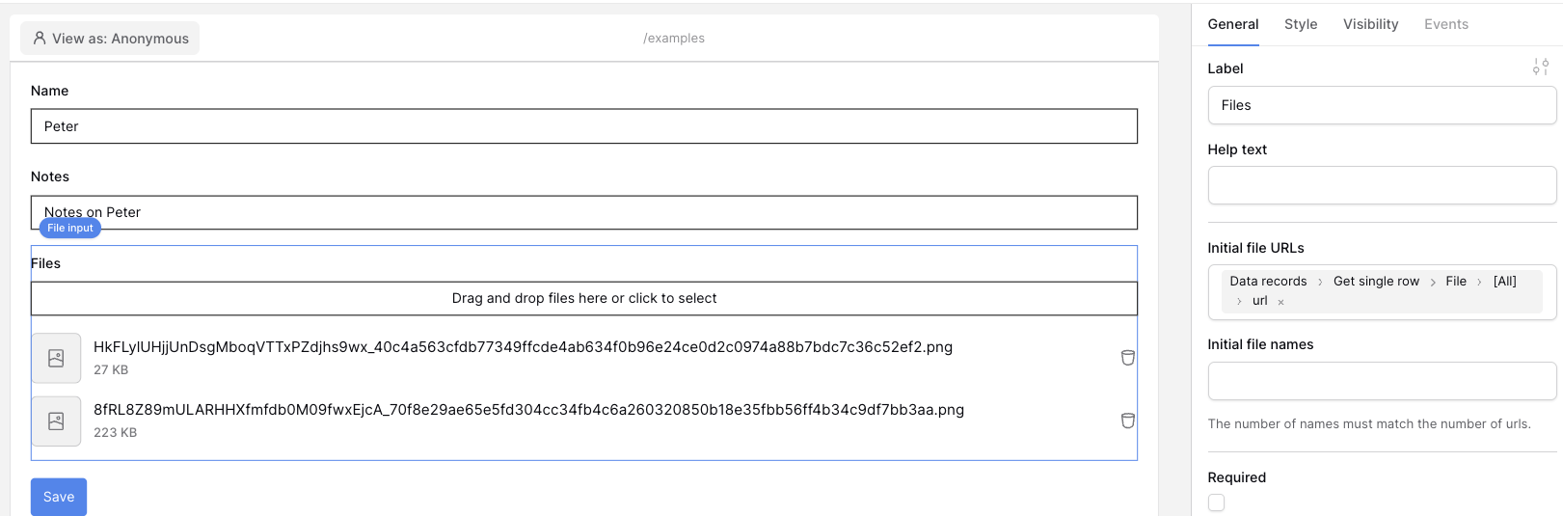
Task: Remove the url binding with x icon
Action: (x=1280, y=302)
